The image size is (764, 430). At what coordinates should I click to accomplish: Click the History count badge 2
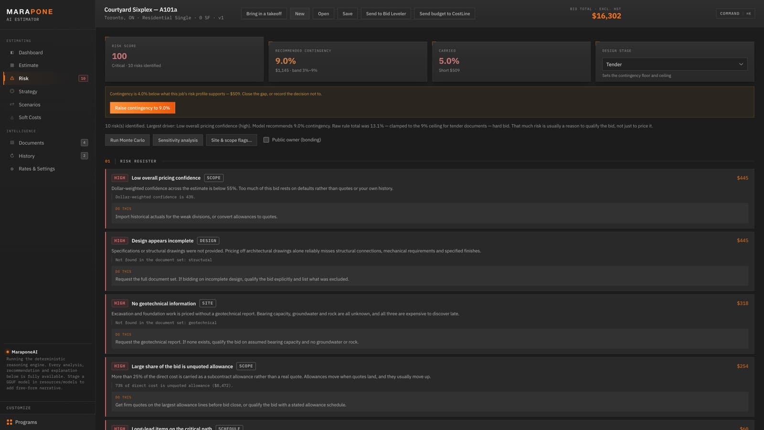85,155
